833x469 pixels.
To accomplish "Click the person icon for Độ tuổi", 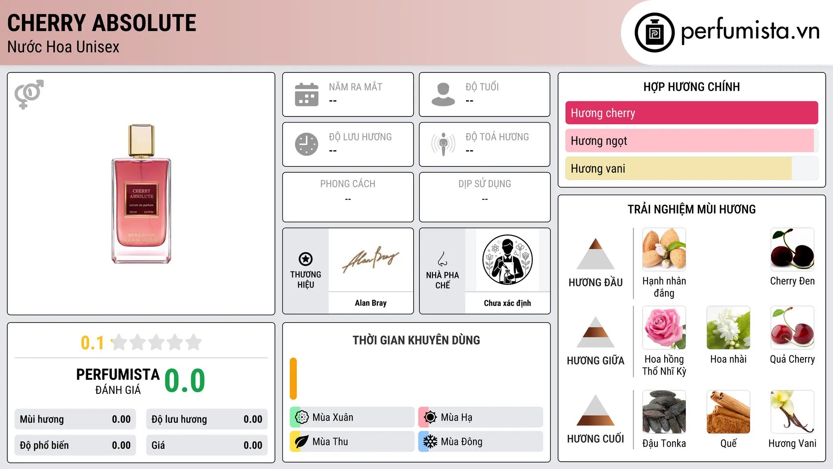I will (x=443, y=94).
